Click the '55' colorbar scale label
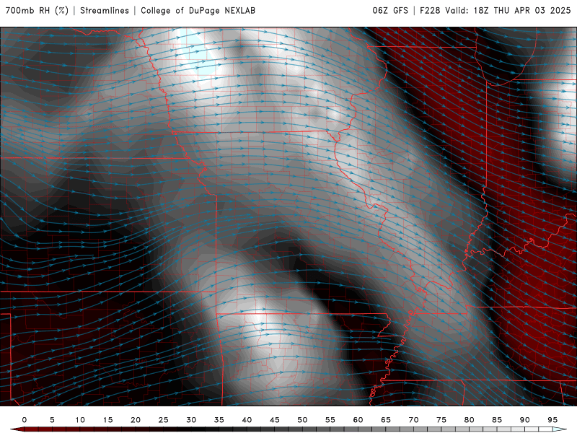 tap(330, 420)
